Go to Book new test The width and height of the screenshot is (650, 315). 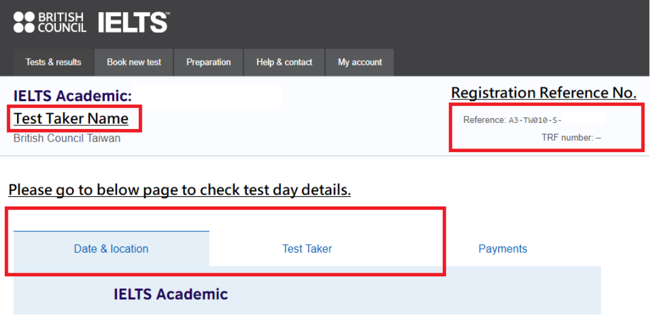(134, 62)
